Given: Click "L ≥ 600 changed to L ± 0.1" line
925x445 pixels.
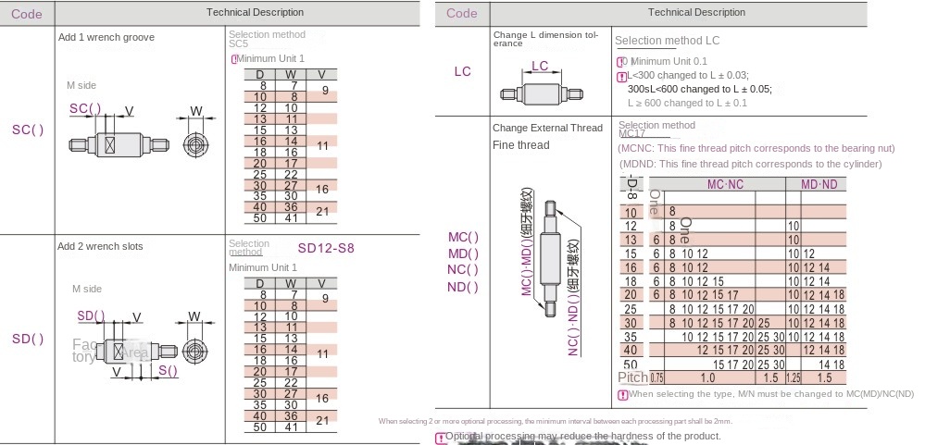Looking at the screenshot, I should 687,103.
